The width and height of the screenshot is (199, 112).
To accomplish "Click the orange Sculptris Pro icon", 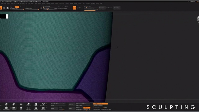I will pos(74,8).
